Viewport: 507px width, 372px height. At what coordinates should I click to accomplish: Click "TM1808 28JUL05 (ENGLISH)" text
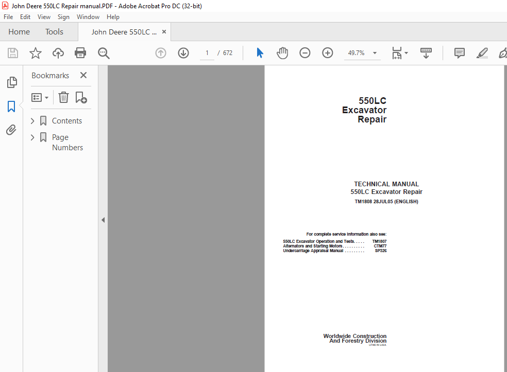coord(386,202)
